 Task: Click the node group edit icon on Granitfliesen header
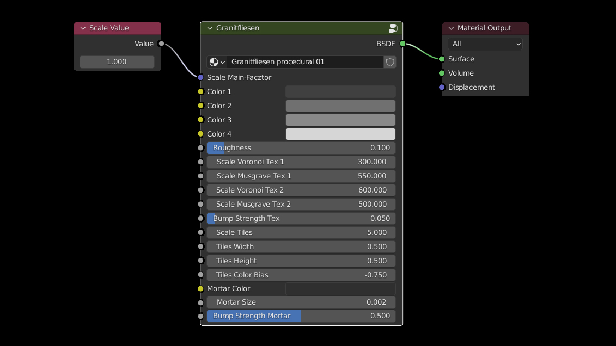tap(393, 28)
